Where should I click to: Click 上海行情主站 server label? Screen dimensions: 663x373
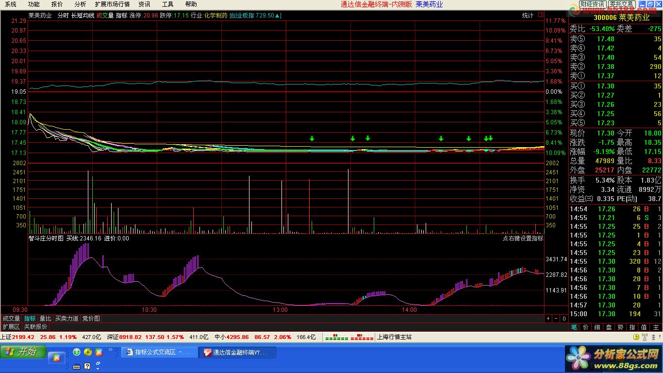coord(394,337)
